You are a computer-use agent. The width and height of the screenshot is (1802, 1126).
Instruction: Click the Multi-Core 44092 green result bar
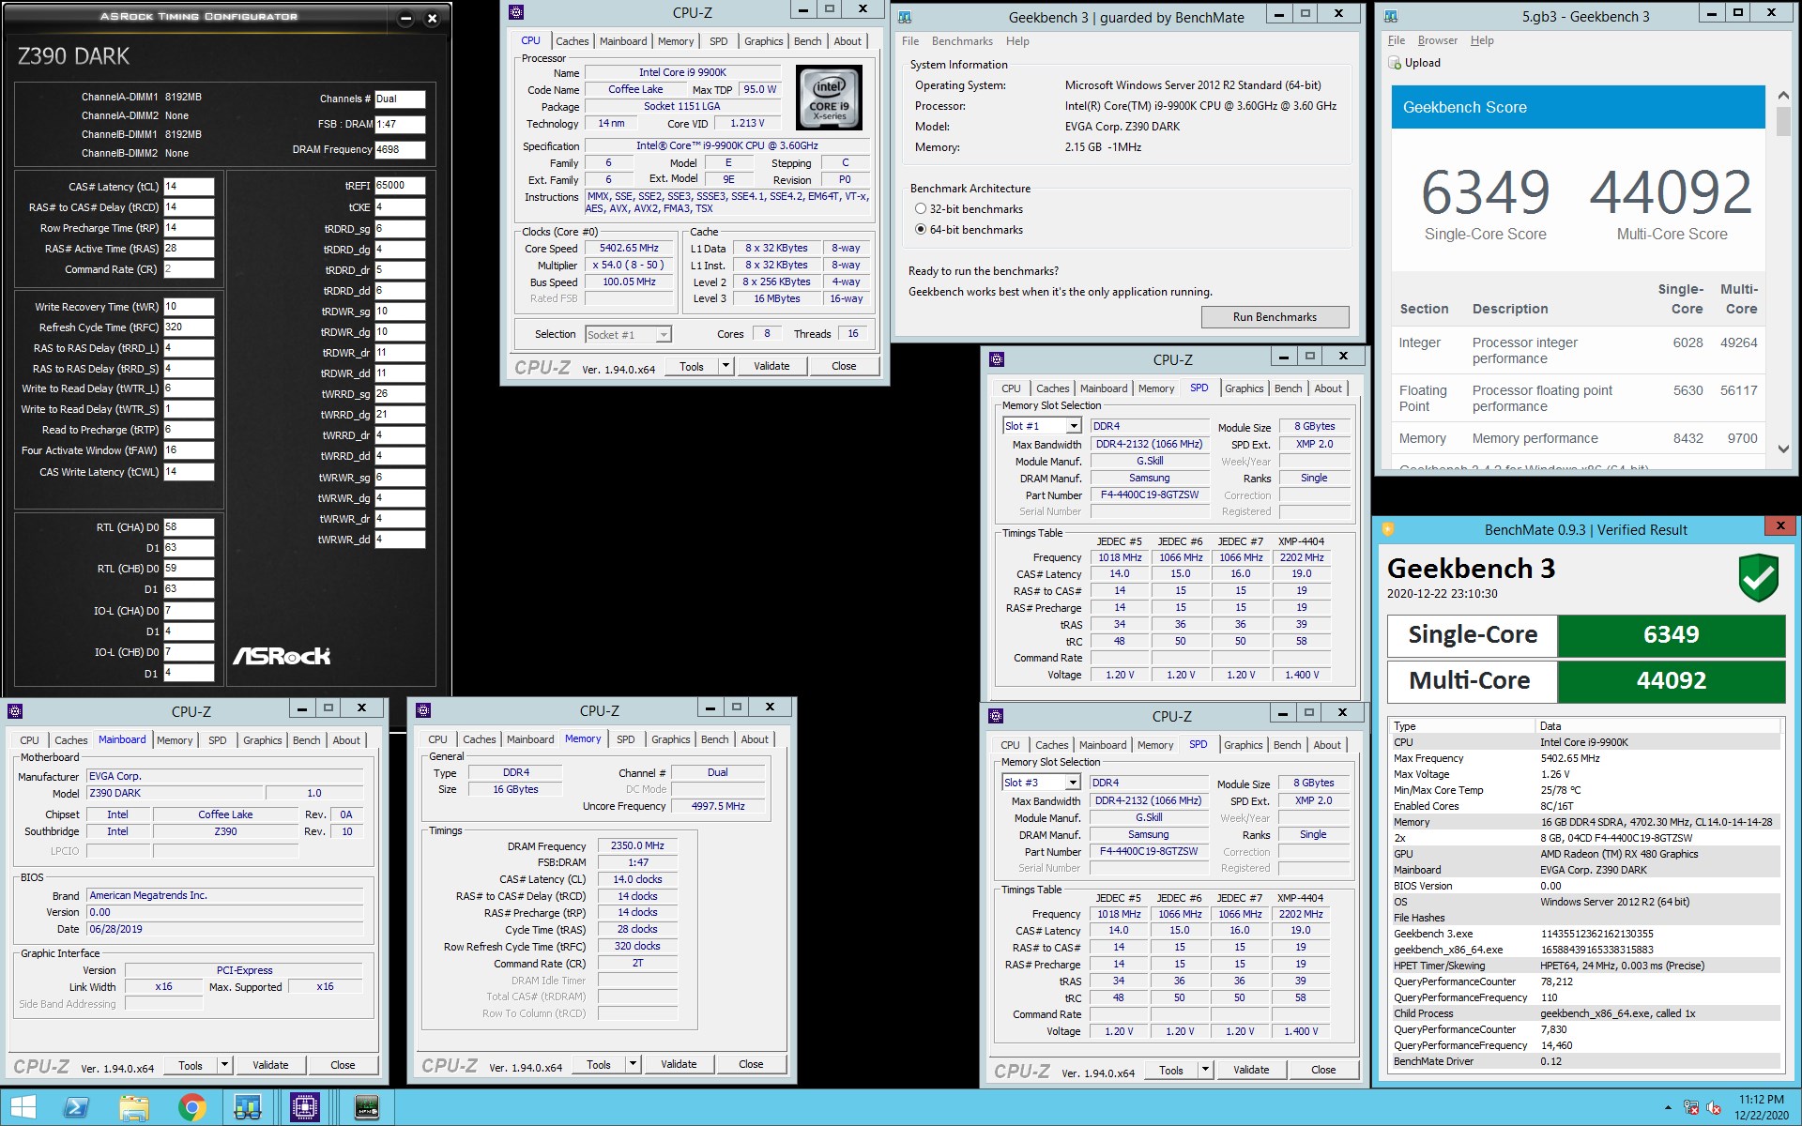point(1671,681)
